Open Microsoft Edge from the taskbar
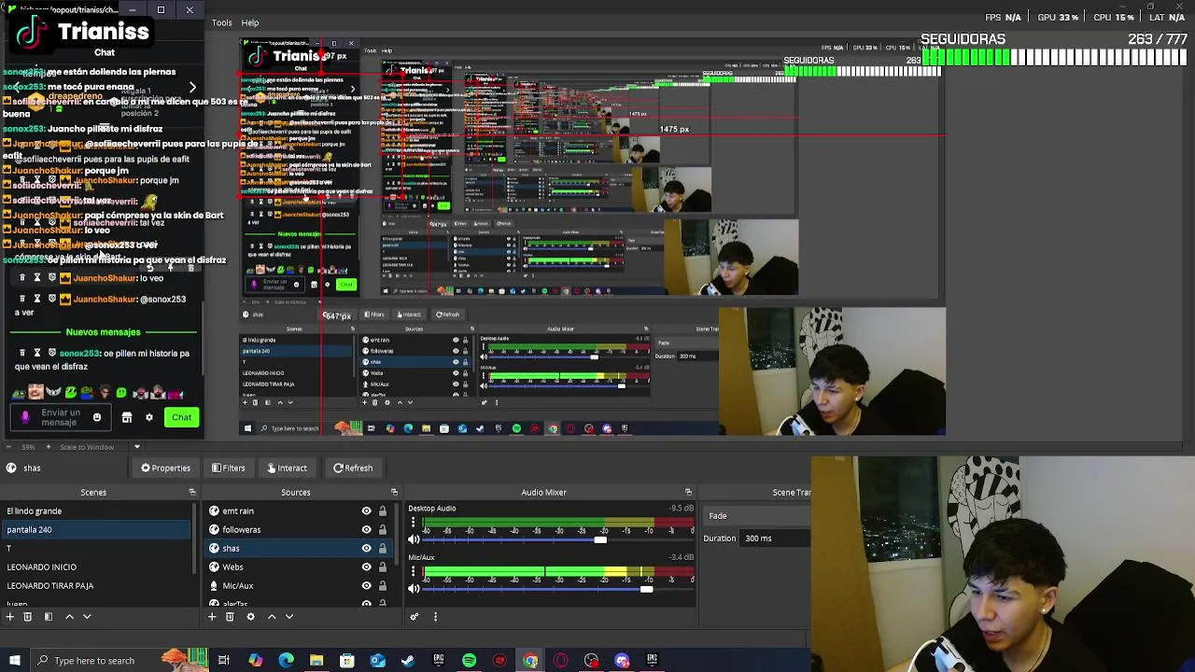Screen dimensions: 1195x672 [x=286, y=661]
